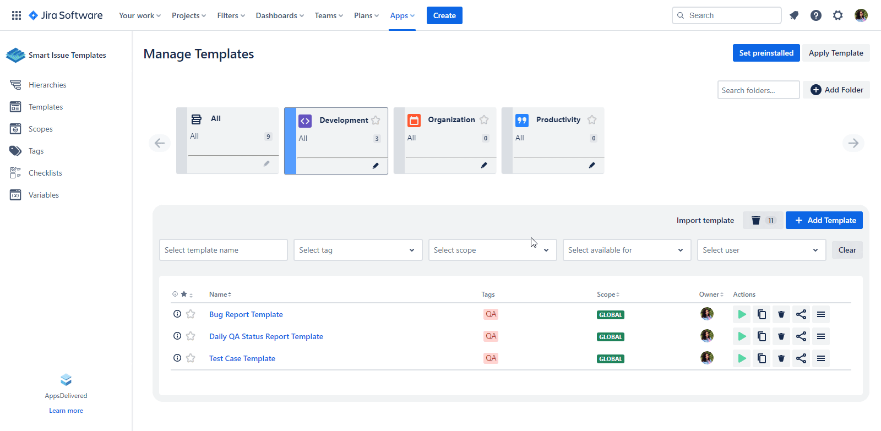The width and height of the screenshot is (881, 431).
Task: Open the deleted templates trash bin
Action: click(763, 220)
